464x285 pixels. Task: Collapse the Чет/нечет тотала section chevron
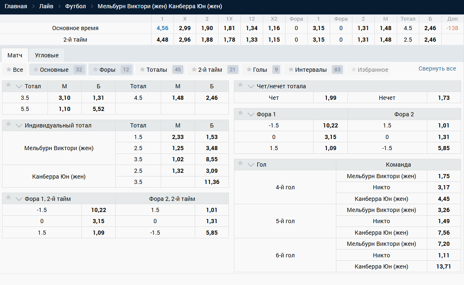tap(250, 87)
